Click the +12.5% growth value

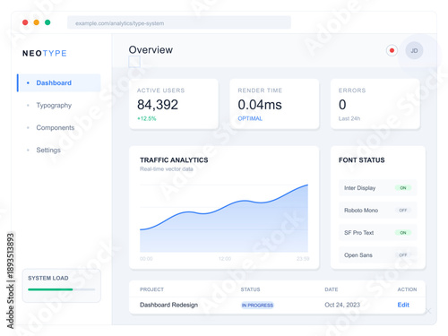point(147,118)
